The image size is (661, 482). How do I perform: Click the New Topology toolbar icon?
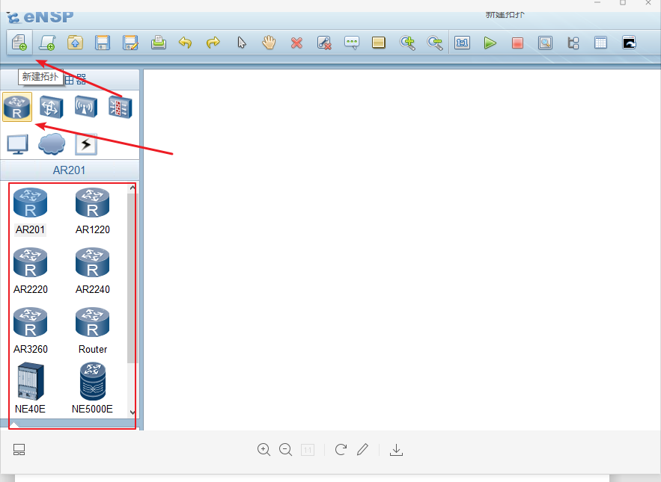(19, 43)
